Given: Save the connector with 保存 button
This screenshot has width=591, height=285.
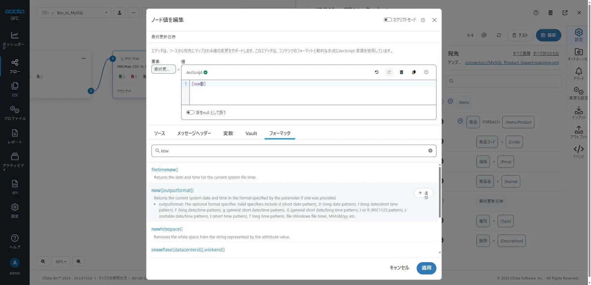Looking at the screenshot, I should (x=548, y=35).
